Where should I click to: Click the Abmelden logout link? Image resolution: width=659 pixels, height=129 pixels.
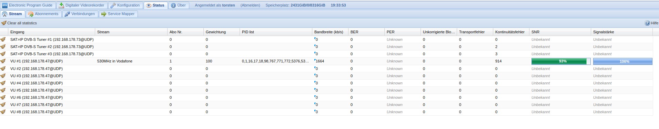click(250, 5)
